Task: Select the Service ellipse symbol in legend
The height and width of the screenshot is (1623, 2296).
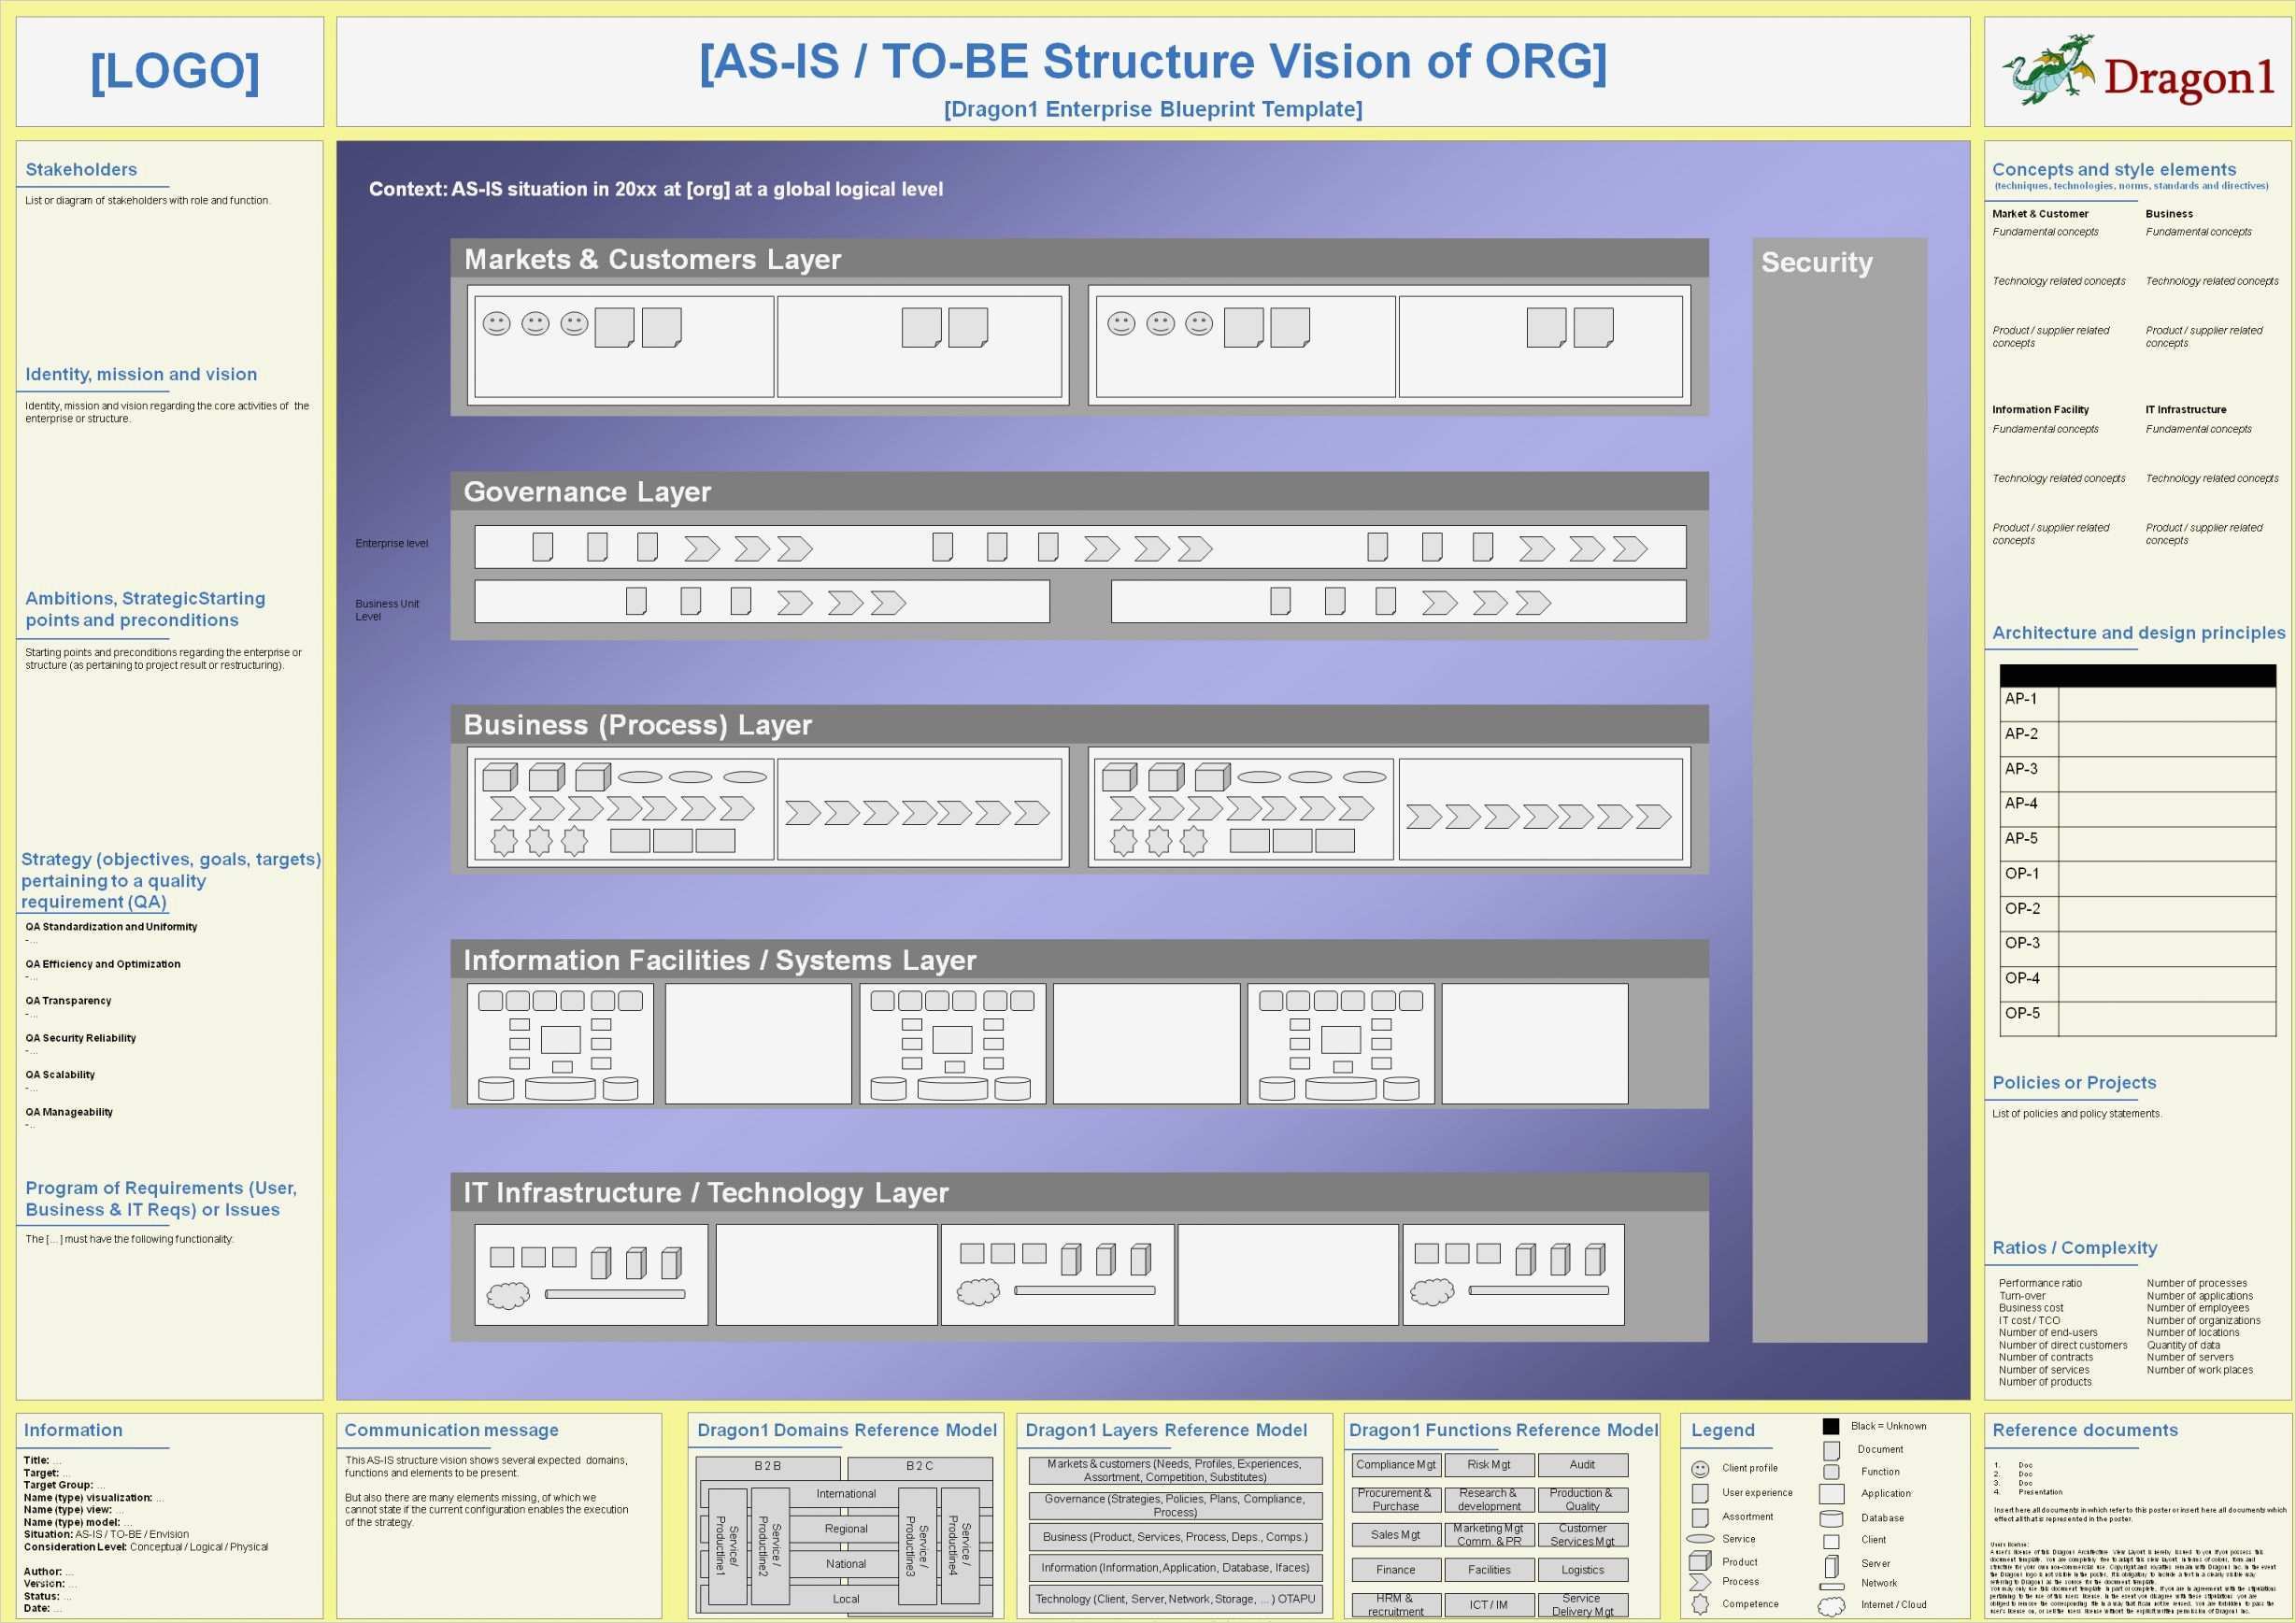Action: point(1701,1540)
